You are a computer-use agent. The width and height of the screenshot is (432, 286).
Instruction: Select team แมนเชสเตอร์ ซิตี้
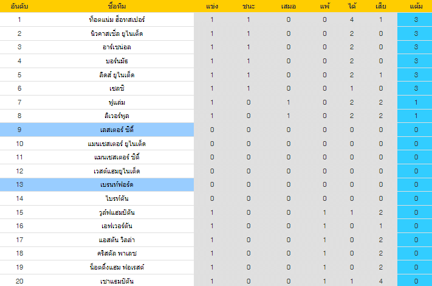(x=117, y=157)
